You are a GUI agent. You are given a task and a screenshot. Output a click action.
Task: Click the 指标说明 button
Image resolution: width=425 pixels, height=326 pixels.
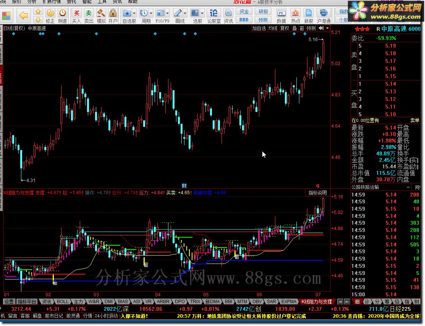click(x=317, y=192)
